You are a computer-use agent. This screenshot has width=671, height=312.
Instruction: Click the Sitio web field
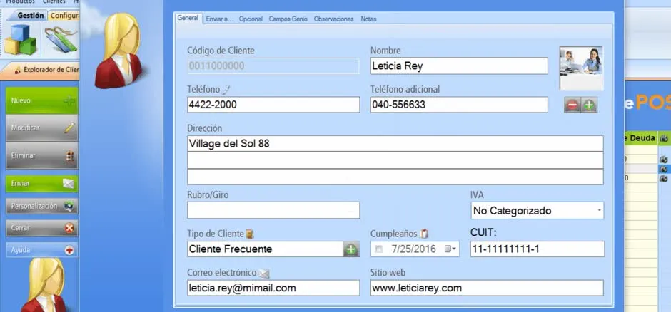pyautogui.click(x=487, y=288)
